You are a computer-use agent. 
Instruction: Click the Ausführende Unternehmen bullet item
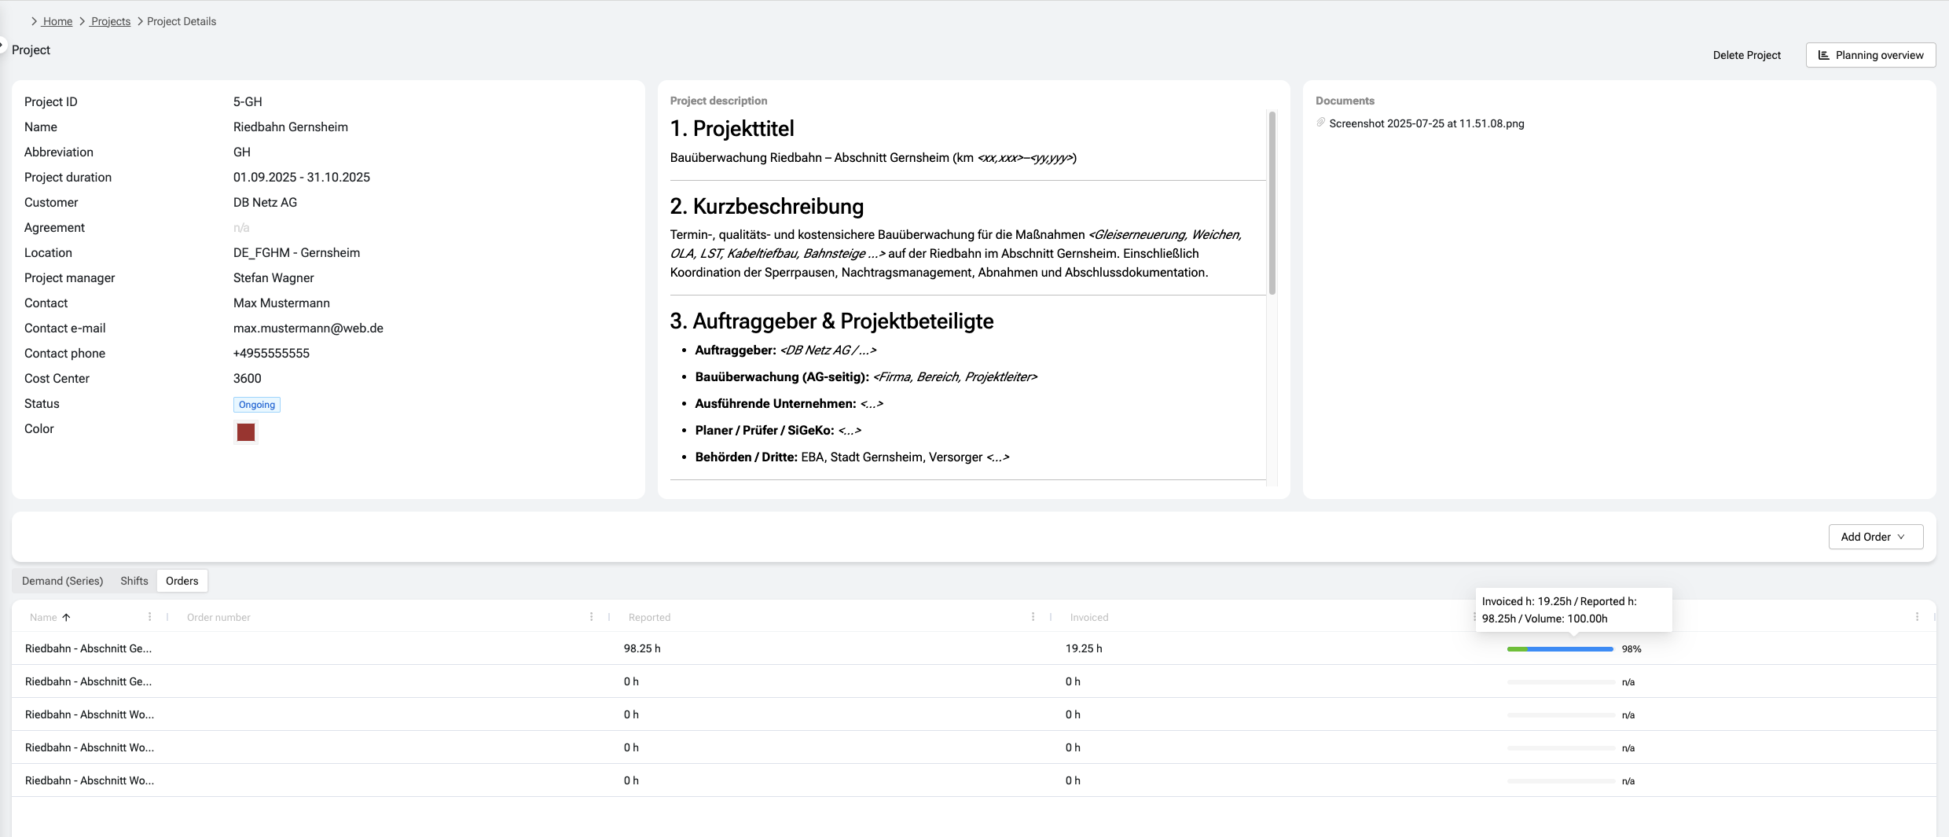point(789,403)
